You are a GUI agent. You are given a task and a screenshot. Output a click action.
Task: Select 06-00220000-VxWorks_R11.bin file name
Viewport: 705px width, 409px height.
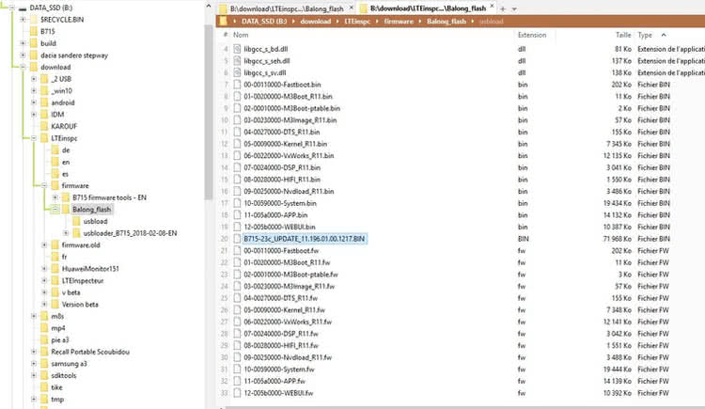pyautogui.click(x=289, y=156)
